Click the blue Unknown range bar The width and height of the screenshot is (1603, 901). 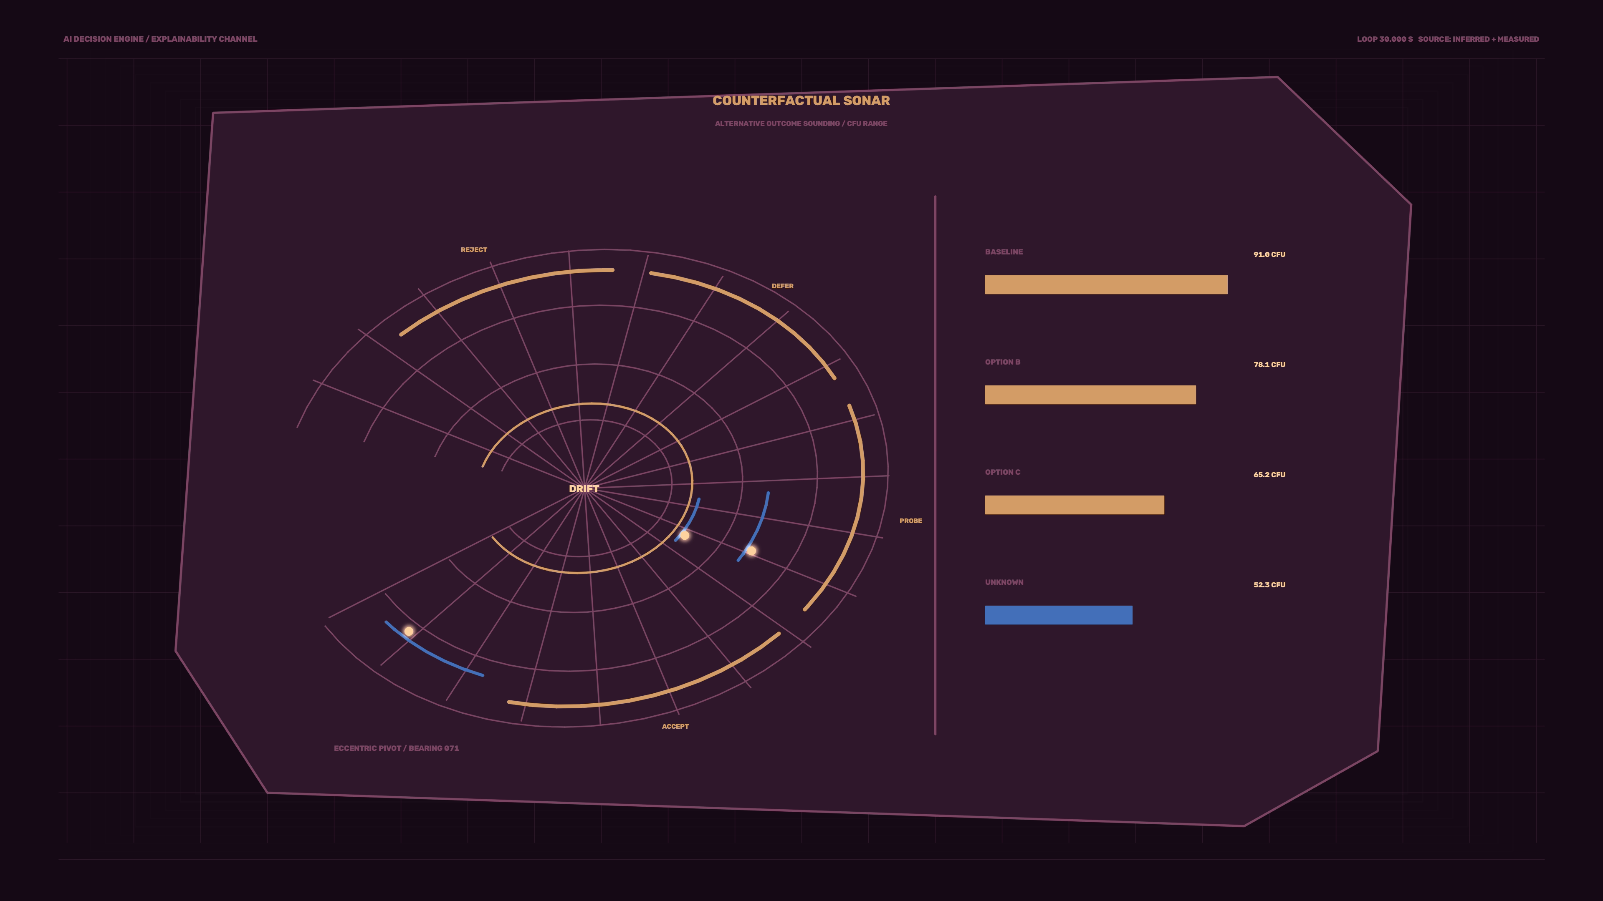[x=1059, y=615]
